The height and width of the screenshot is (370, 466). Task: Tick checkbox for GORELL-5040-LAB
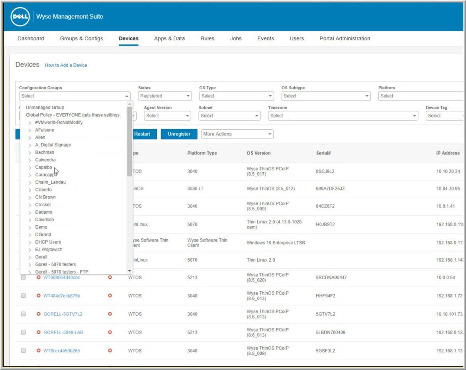(x=23, y=332)
